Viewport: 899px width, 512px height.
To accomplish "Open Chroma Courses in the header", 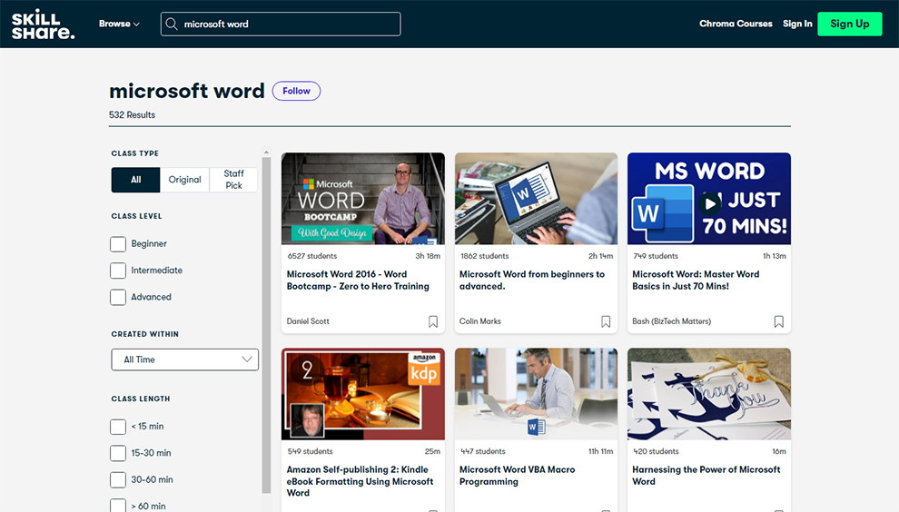I will point(736,25).
